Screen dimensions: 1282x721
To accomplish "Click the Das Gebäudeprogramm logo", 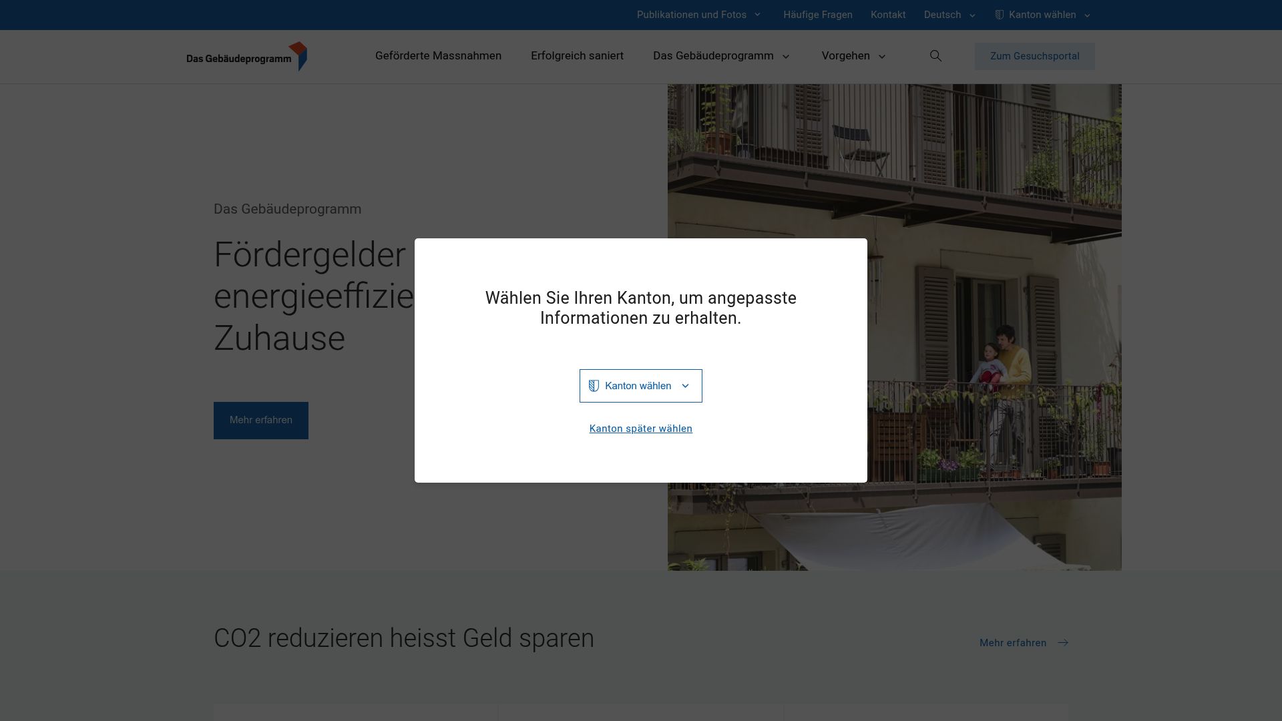I will [x=246, y=56].
